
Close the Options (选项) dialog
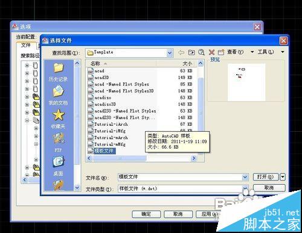[257, 27]
